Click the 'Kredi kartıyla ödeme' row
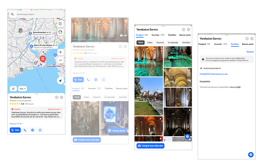 [x=210, y=68]
